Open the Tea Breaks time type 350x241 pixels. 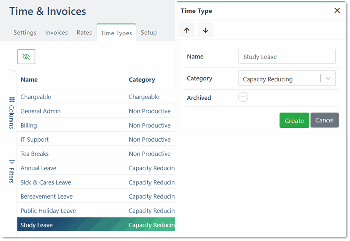click(34, 153)
